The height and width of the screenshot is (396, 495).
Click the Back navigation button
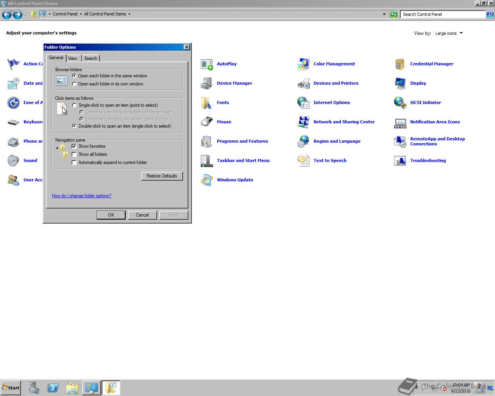(x=7, y=15)
